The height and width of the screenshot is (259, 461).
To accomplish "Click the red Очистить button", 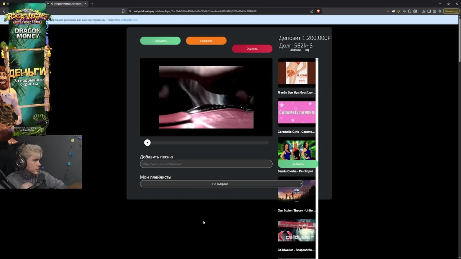I will click(252, 49).
